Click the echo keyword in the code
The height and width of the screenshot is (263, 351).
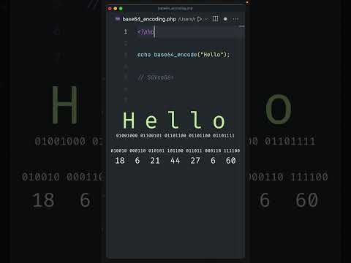click(144, 55)
